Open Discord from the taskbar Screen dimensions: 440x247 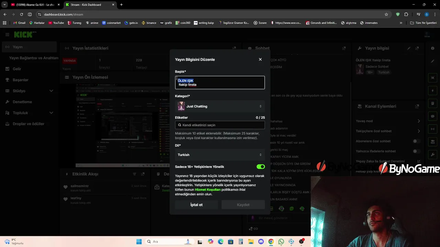click(x=261, y=242)
